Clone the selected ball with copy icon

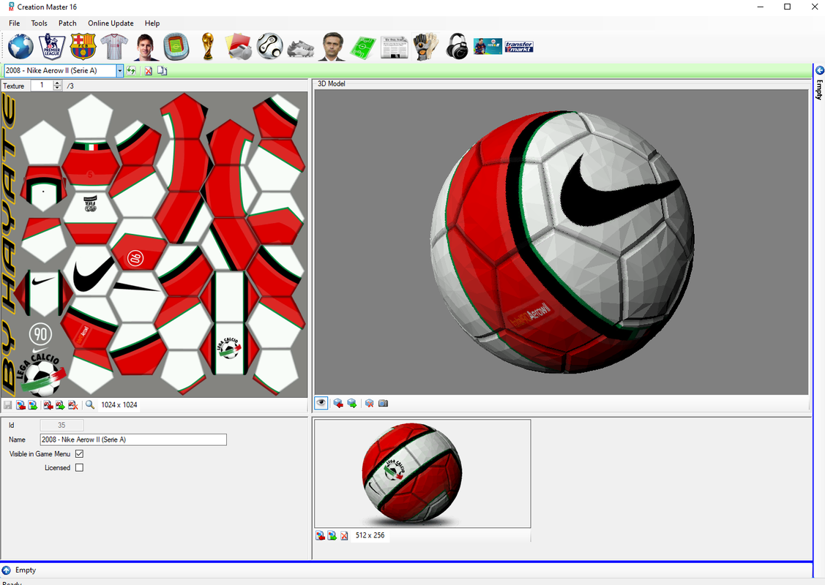[x=162, y=70]
